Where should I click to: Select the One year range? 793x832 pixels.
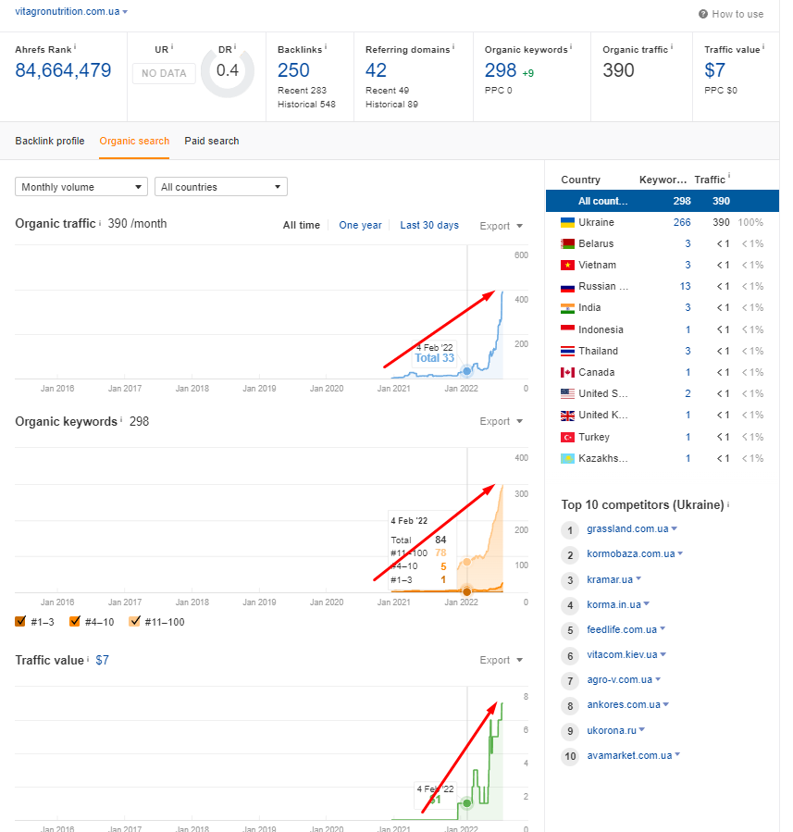360,225
